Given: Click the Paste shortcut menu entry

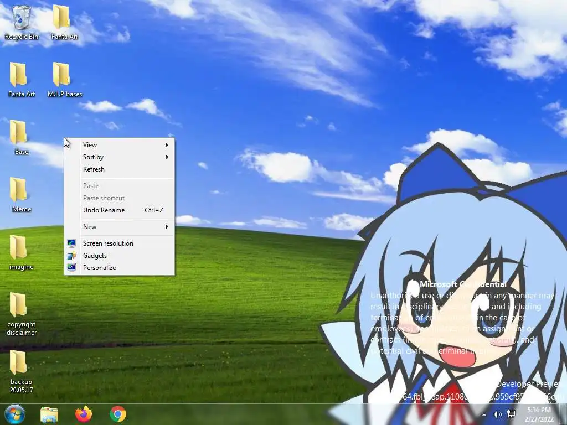Looking at the screenshot, I should pyautogui.click(x=120, y=198).
